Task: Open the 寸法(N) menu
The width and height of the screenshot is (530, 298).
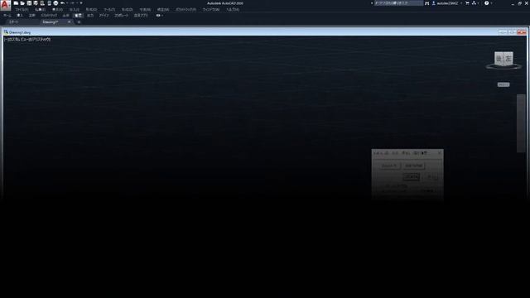Action: (145, 9)
